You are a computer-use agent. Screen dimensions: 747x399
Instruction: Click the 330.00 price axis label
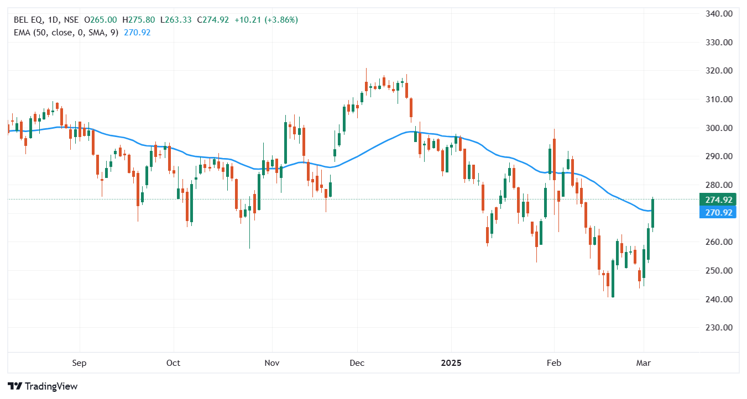[720, 42]
